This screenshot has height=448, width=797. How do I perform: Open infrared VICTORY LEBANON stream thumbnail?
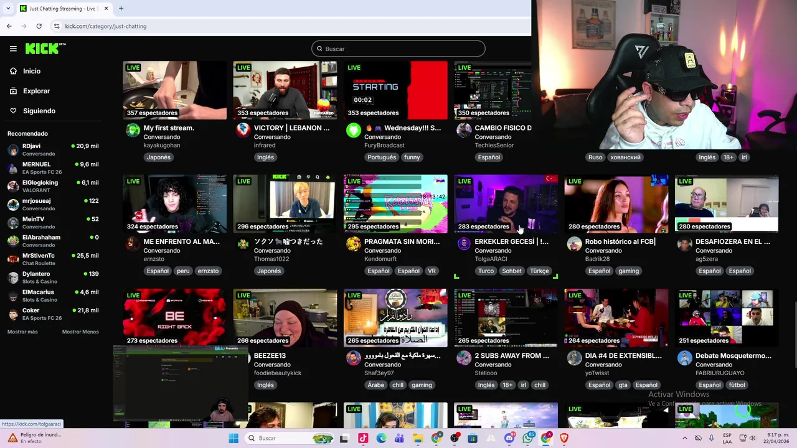point(285,90)
